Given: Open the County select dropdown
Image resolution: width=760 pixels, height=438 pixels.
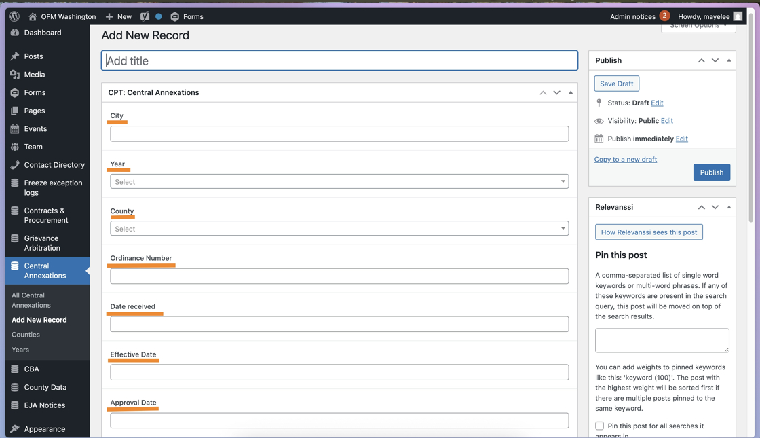Looking at the screenshot, I should click(x=339, y=228).
